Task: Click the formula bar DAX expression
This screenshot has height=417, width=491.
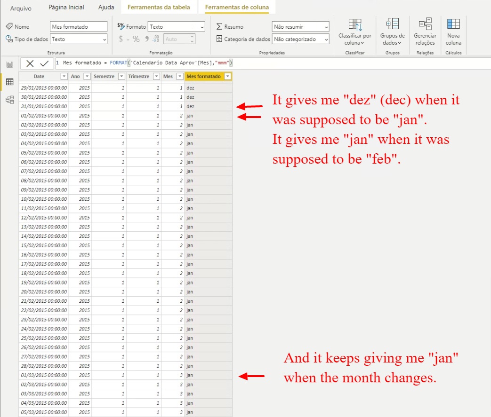Action: [x=147, y=63]
